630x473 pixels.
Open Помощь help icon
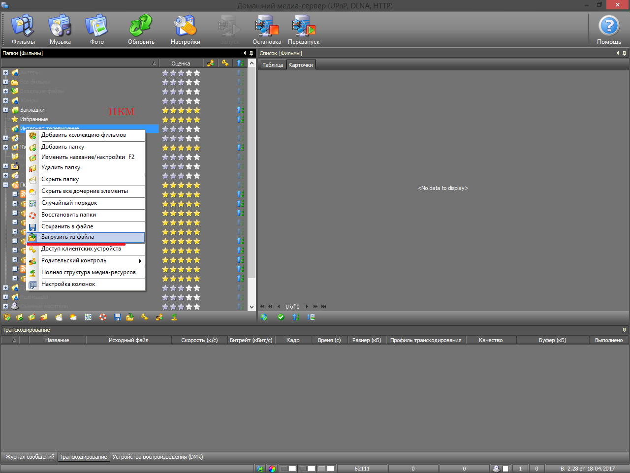[x=609, y=30]
